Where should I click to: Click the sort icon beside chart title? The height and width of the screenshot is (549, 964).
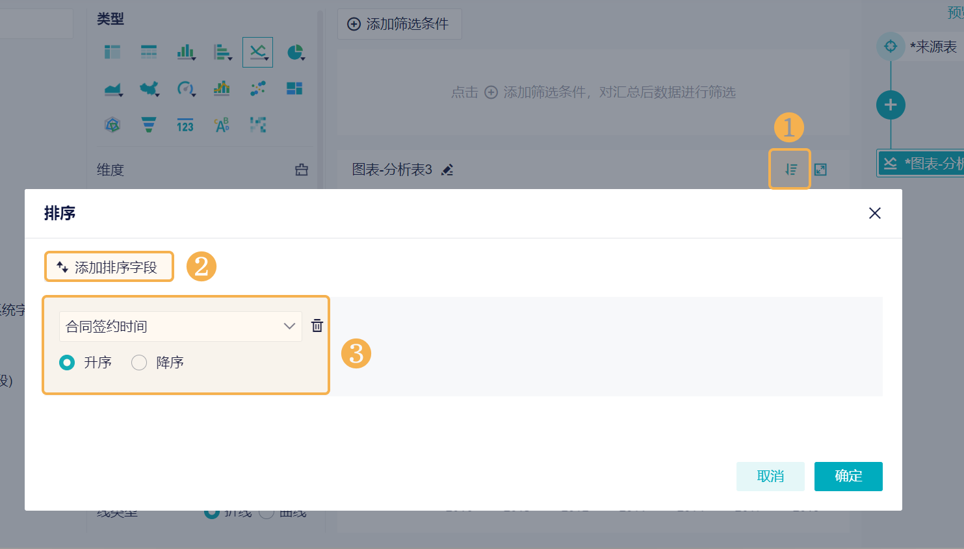[x=790, y=170]
